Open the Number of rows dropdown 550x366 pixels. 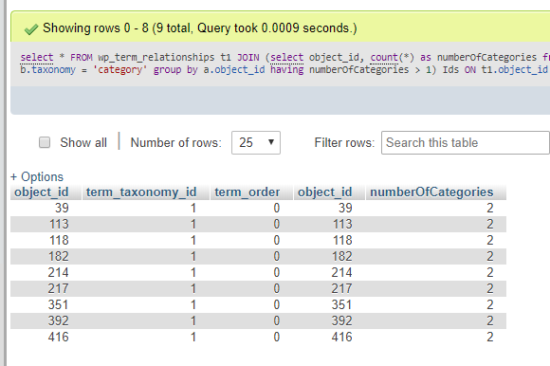[256, 142]
